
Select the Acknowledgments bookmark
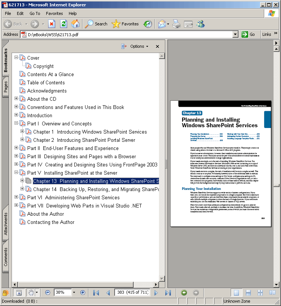[x=47, y=91]
